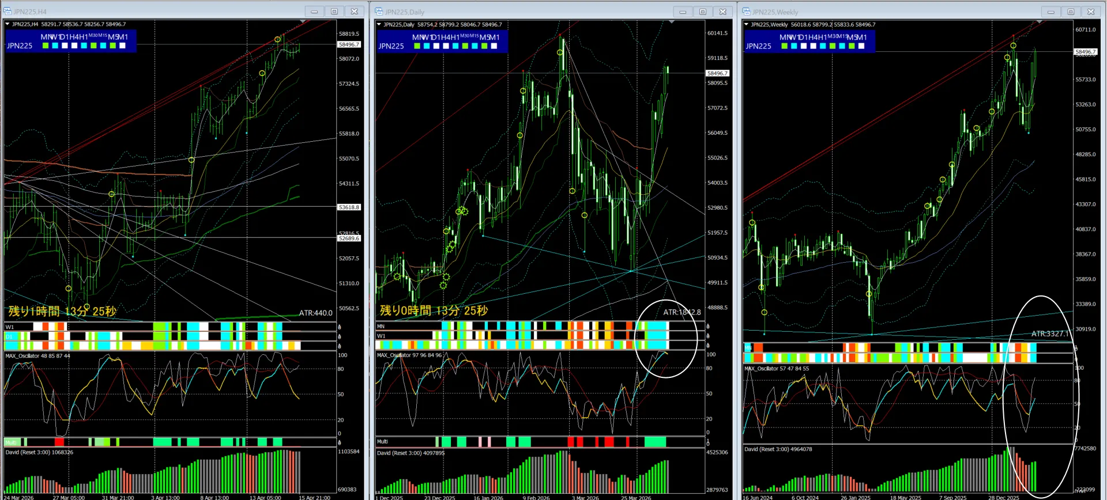1107x500 pixels.
Task: Click the M15 cyan square in Daily chart panel
Action: tap(475, 46)
